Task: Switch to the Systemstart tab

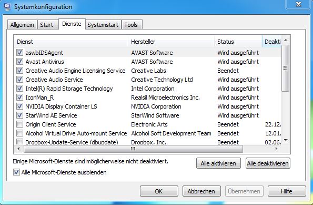Action: (x=103, y=25)
